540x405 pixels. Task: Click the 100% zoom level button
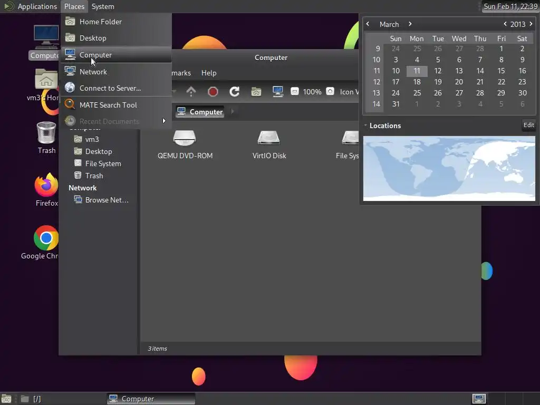[312, 92]
